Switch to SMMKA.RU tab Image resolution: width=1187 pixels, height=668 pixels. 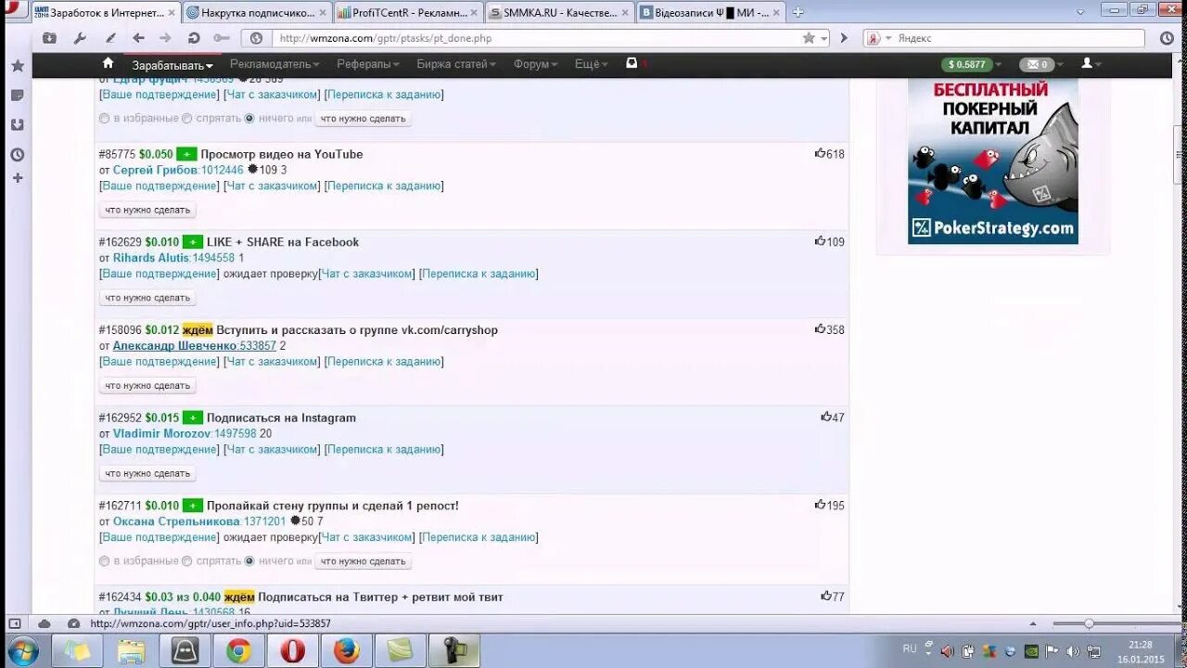click(558, 13)
